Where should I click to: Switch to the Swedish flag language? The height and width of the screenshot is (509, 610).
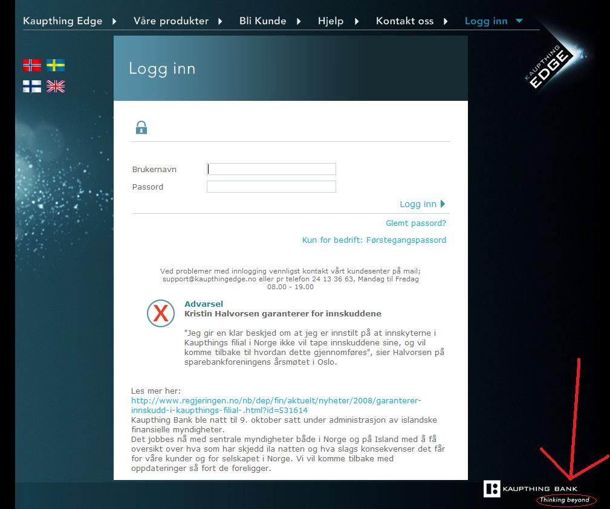point(56,65)
